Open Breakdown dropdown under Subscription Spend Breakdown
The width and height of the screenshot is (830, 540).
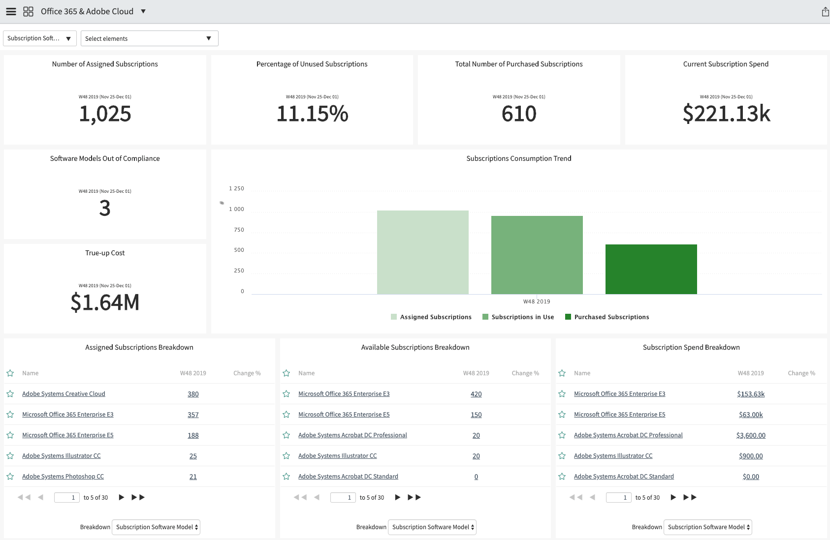pos(708,527)
